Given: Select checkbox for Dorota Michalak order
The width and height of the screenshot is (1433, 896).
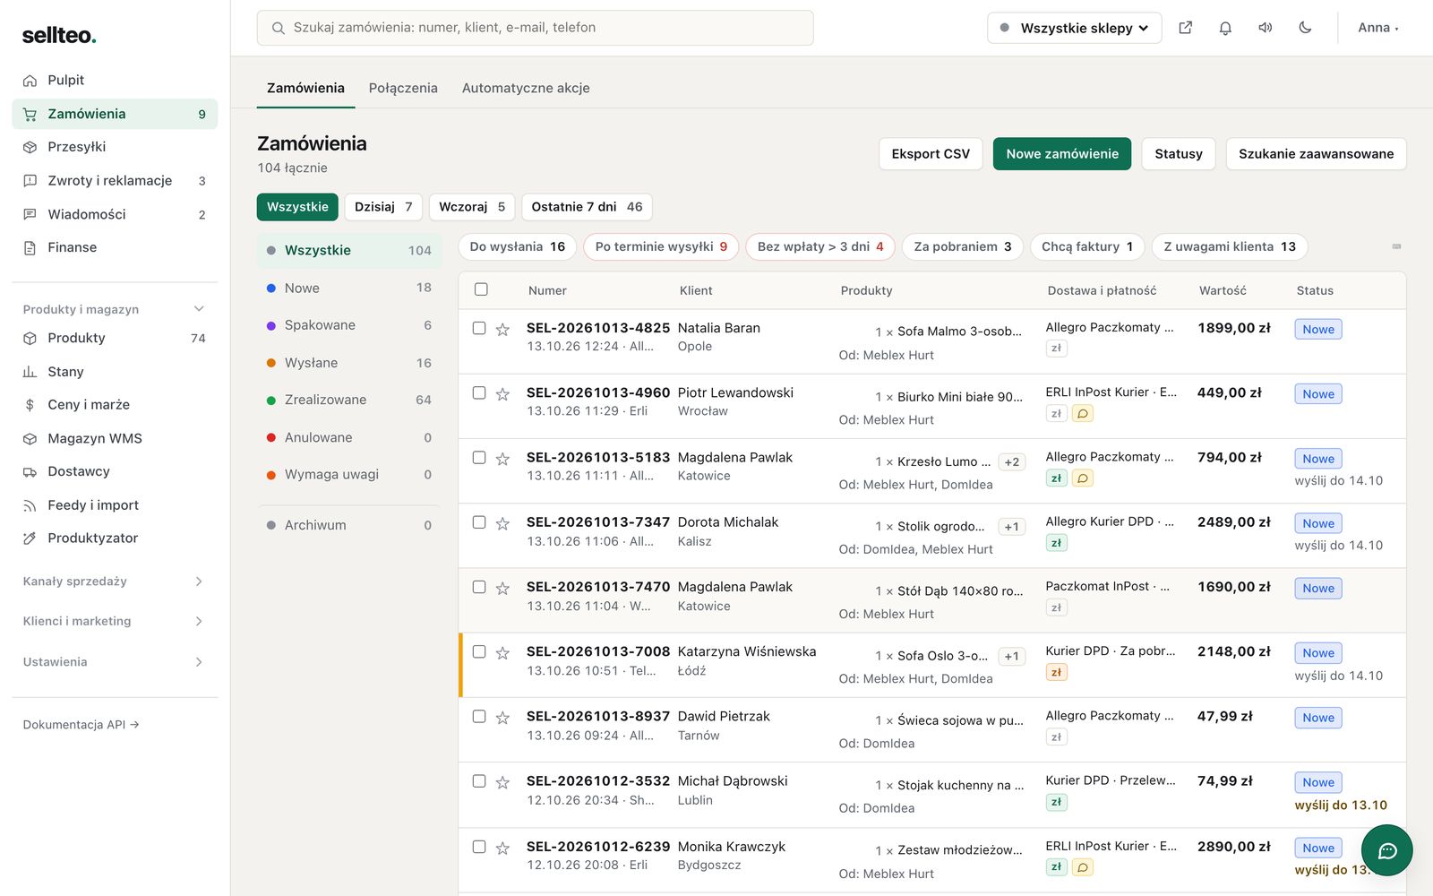Looking at the screenshot, I should point(479,522).
